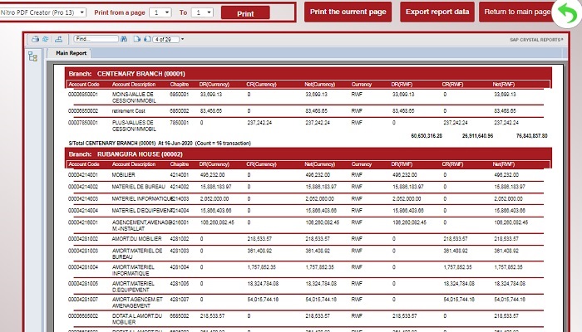
Task: Click the Find text input field
Action: [x=95, y=39]
